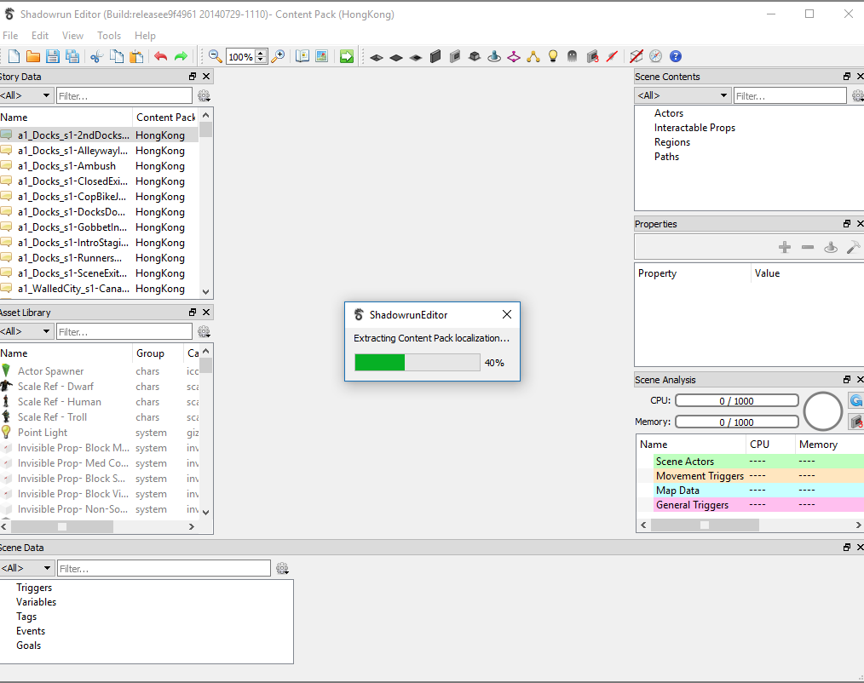The height and width of the screenshot is (683, 864).
Task: Click the Paste clipboard icon
Action: click(x=136, y=56)
